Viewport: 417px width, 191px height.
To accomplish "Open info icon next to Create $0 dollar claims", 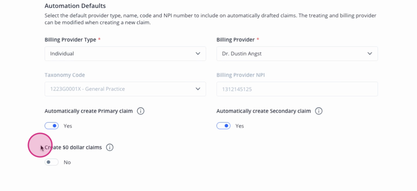I will 109,147.
